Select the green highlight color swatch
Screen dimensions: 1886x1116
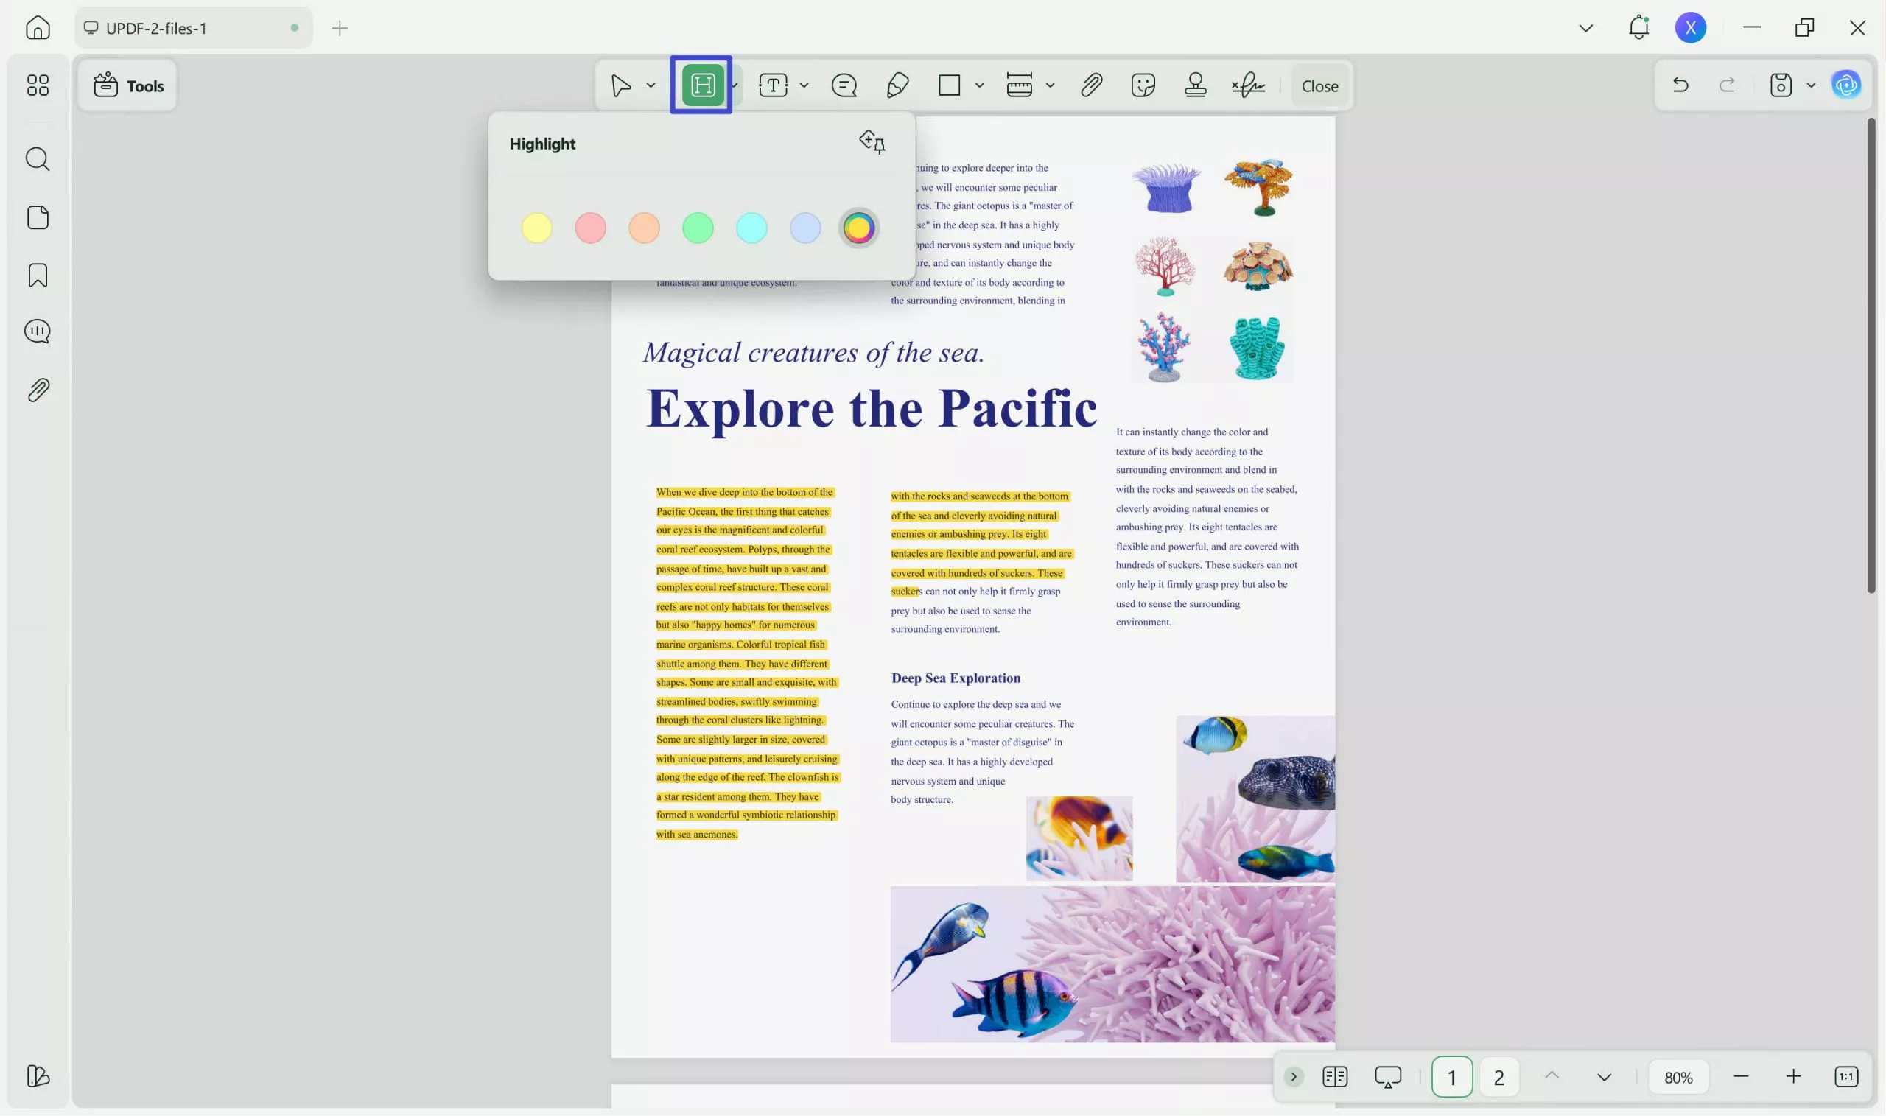click(697, 228)
